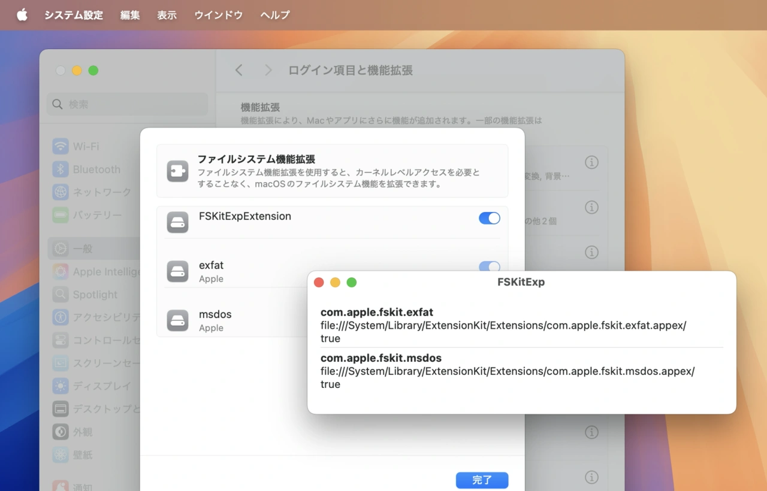Click the バッテリー battery icon

coord(61,215)
